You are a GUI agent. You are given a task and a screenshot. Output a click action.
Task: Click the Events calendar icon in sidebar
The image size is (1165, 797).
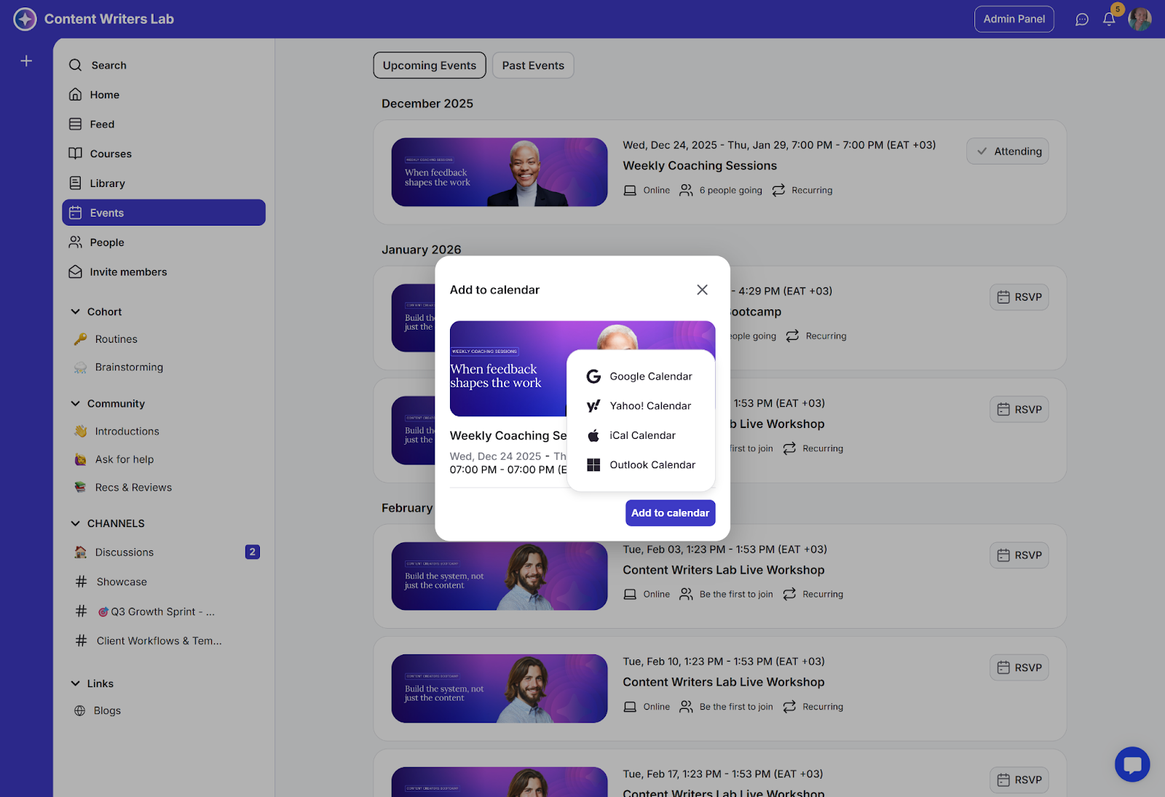coord(75,213)
